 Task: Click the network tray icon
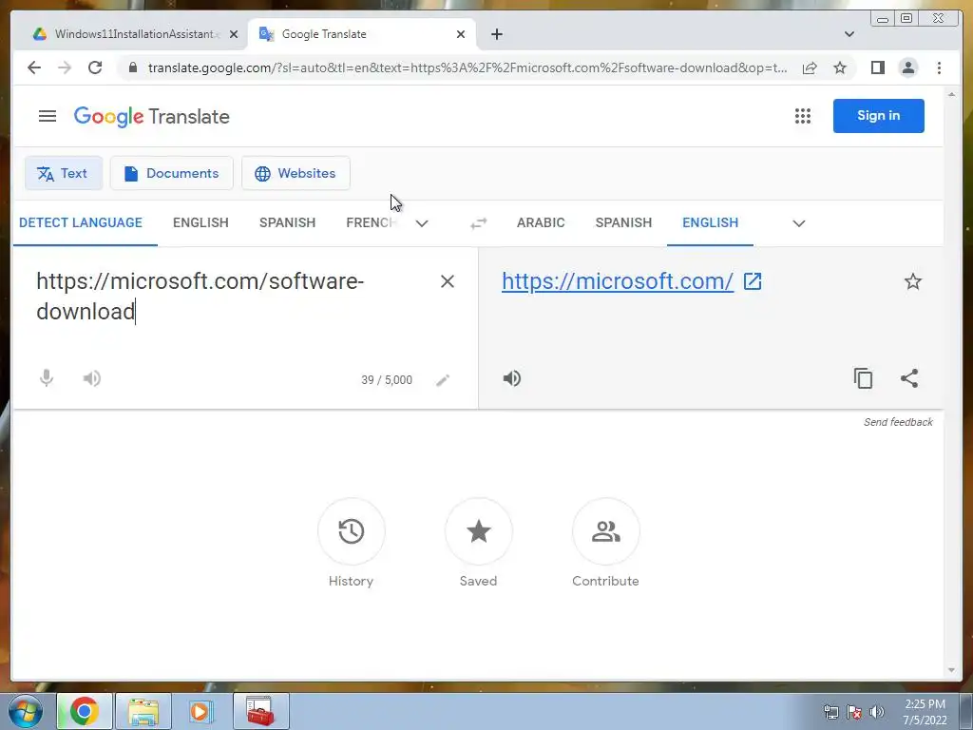point(830,712)
